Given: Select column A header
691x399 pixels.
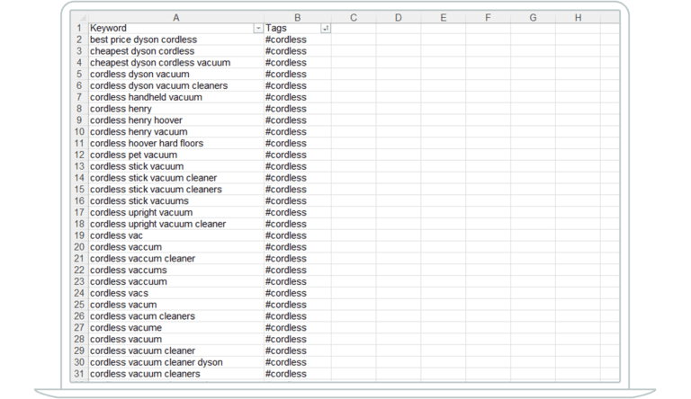Looking at the screenshot, I should tap(175, 18).
